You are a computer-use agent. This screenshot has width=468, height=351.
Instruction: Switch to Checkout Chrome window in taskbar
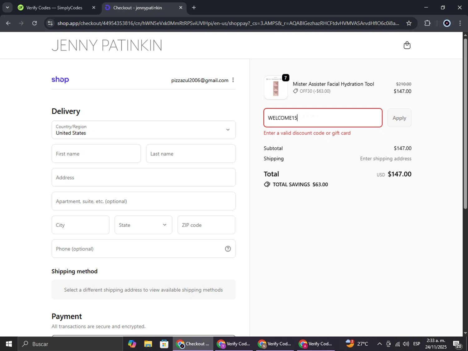click(x=193, y=344)
